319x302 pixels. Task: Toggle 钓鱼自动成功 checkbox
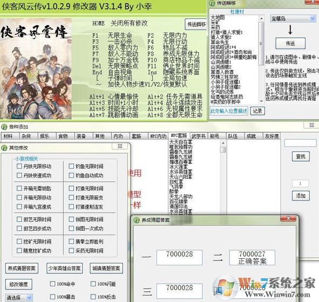tap(71, 175)
